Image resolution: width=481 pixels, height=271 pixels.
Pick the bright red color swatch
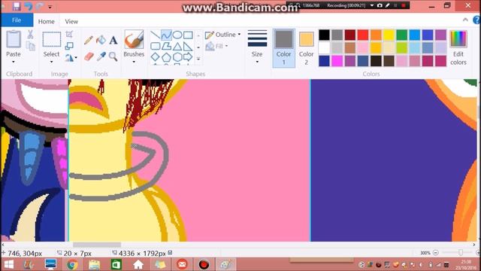pyautogui.click(x=363, y=35)
